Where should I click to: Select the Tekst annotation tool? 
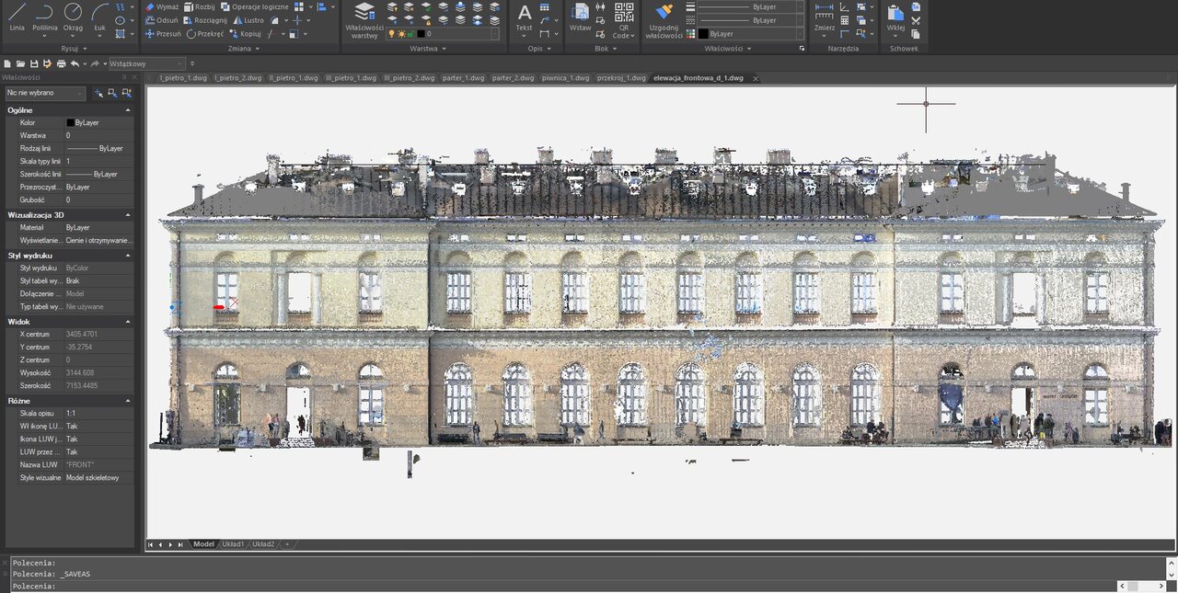524,17
